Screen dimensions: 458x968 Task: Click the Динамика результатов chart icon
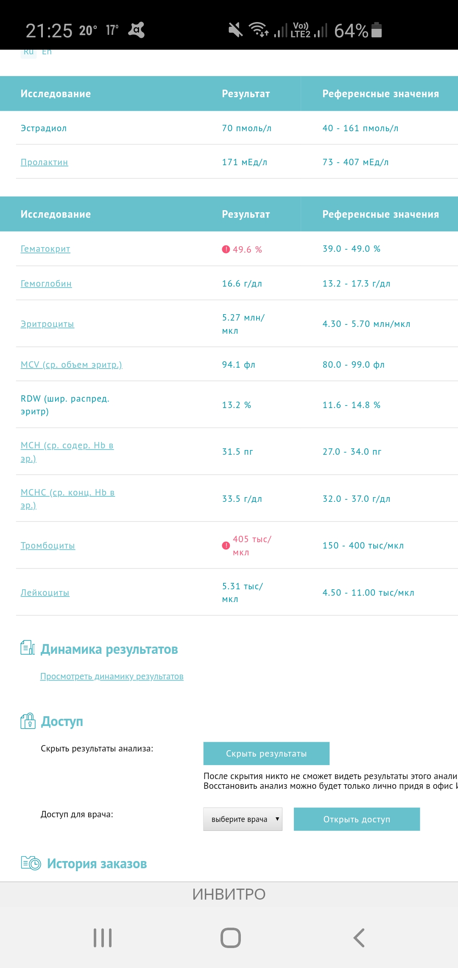(28, 647)
